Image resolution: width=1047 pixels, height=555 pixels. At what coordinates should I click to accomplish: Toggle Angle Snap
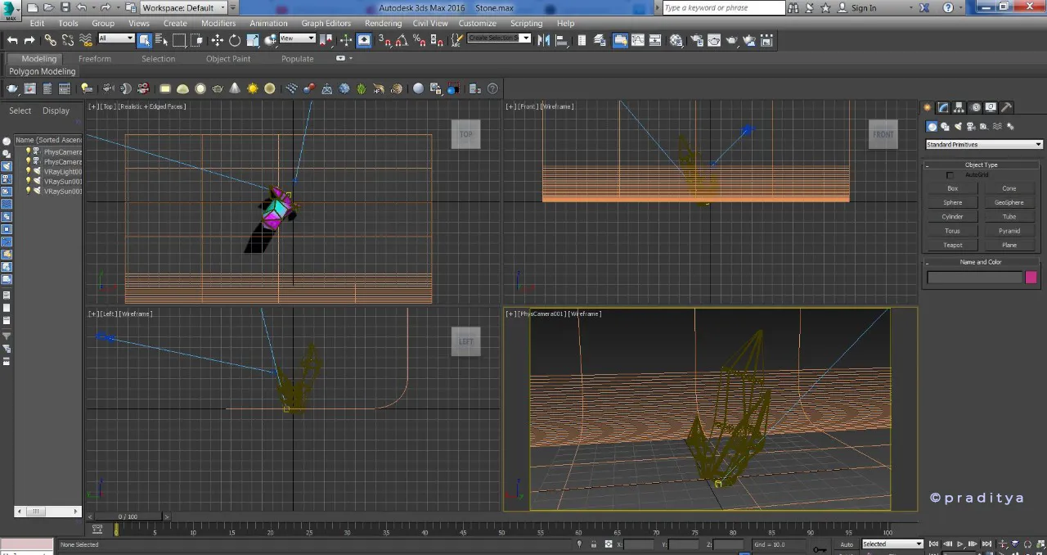[x=401, y=40]
